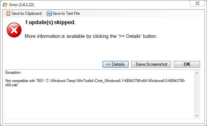Click the 'x64.cab' line in exception text
The width and height of the screenshot is (207, 126).
click(x=12, y=85)
